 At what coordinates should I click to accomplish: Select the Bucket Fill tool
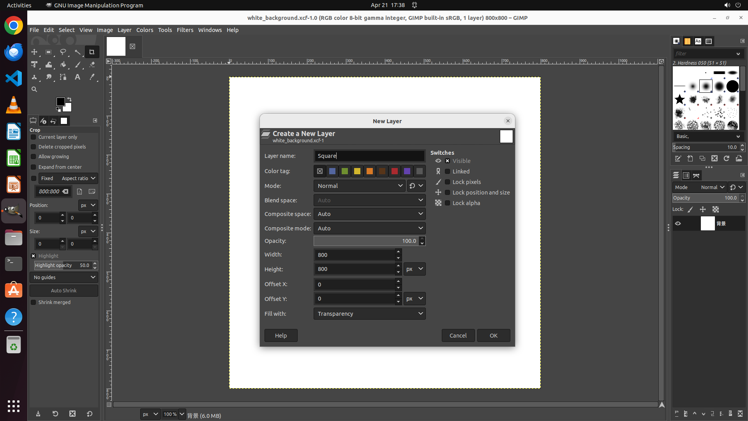coord(63,65)
